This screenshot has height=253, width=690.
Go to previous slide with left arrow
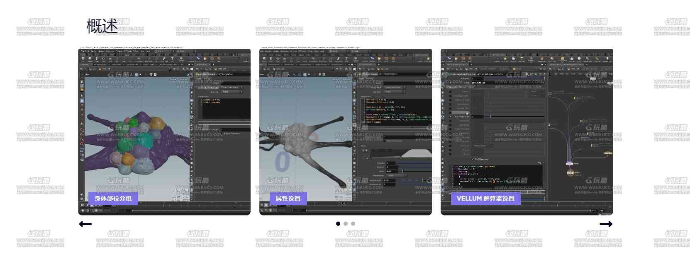85,224
